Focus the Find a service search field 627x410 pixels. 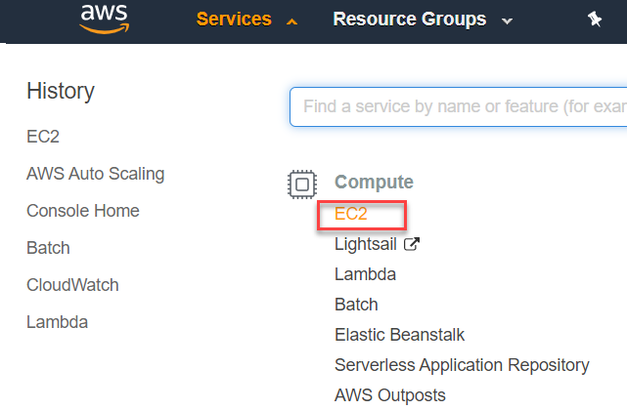point(458,106)
